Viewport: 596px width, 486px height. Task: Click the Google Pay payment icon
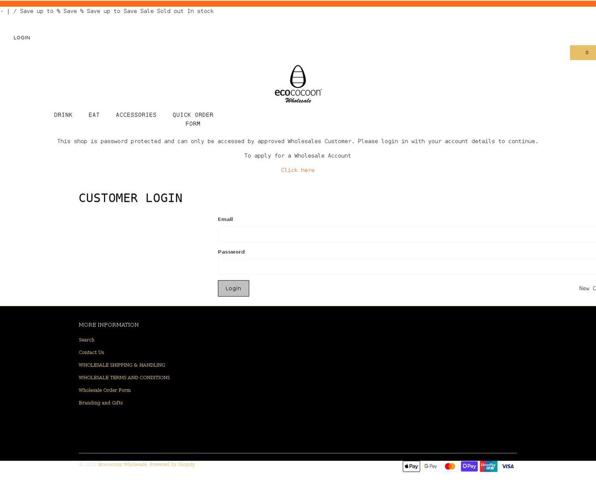(x=431, y=466)
